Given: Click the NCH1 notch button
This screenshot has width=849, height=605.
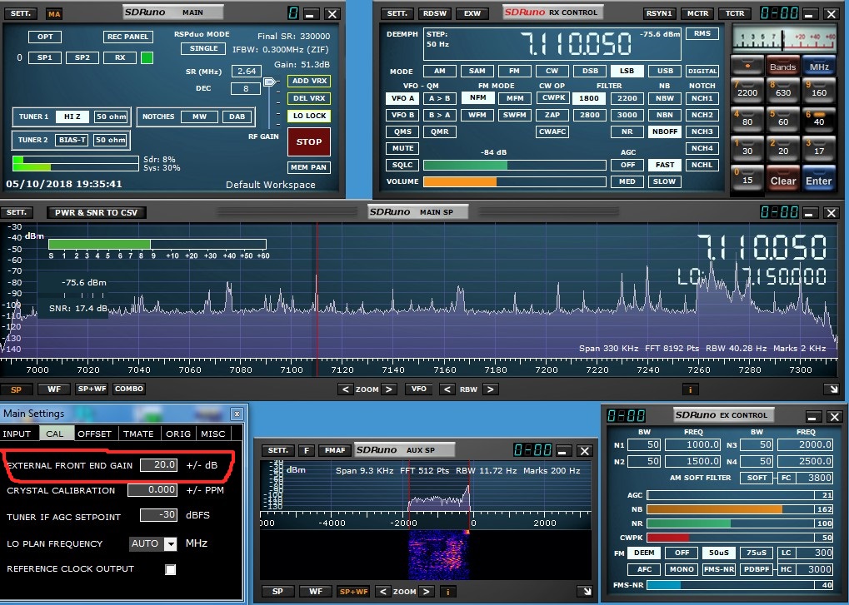Looking at the screenshot, I should 702,98.
